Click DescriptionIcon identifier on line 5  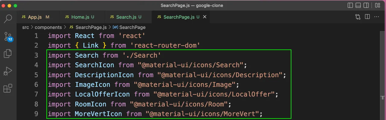click(104, 75)
